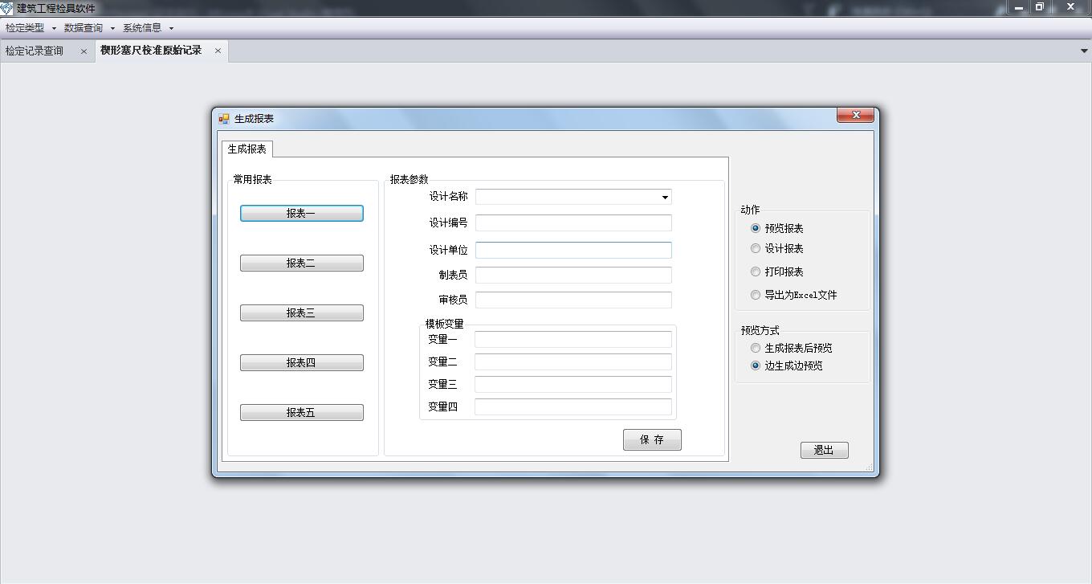Click the 变量一 text field
This screenshot has height=584, width=1092.
pos(573,340)
